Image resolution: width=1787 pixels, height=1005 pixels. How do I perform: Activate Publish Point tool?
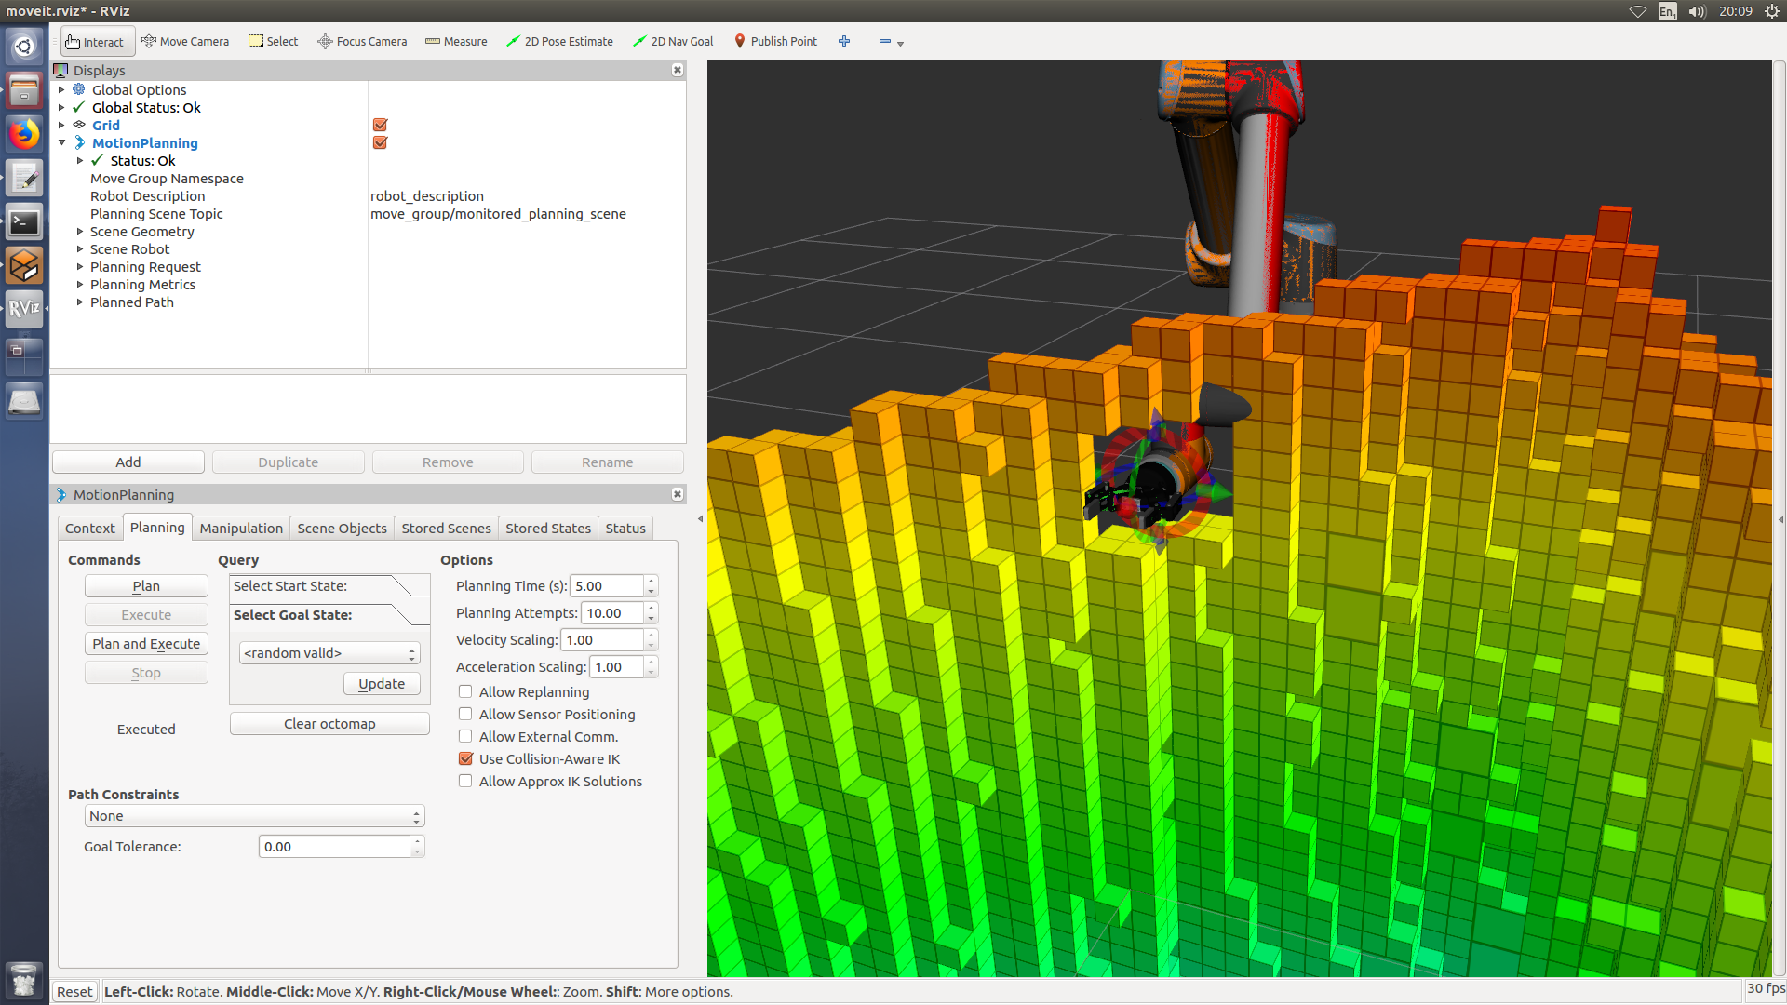tap(775, 42)
